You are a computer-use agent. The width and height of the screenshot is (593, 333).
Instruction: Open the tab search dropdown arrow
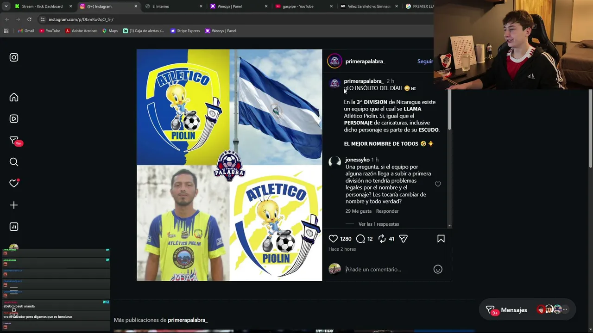(6, 6)
